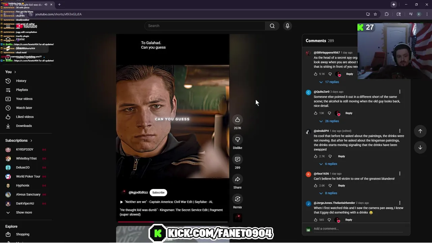432x243 pixels.
Task: Bookmark this page with the star icon
Action: tap(375, 14)
